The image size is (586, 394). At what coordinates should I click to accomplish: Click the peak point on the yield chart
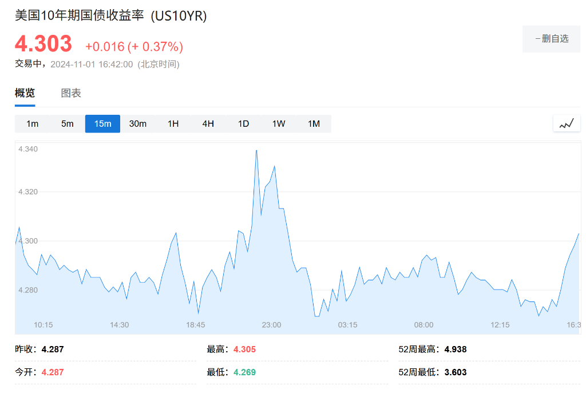pos(256,150)
